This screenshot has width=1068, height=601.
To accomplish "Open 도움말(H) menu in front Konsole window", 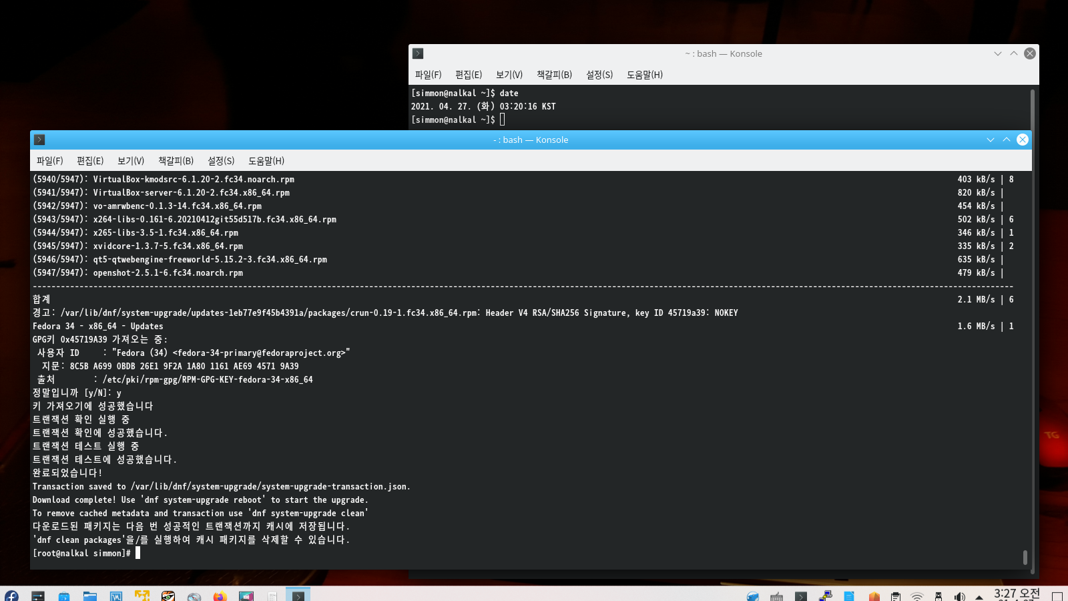I will click(266, 161).
